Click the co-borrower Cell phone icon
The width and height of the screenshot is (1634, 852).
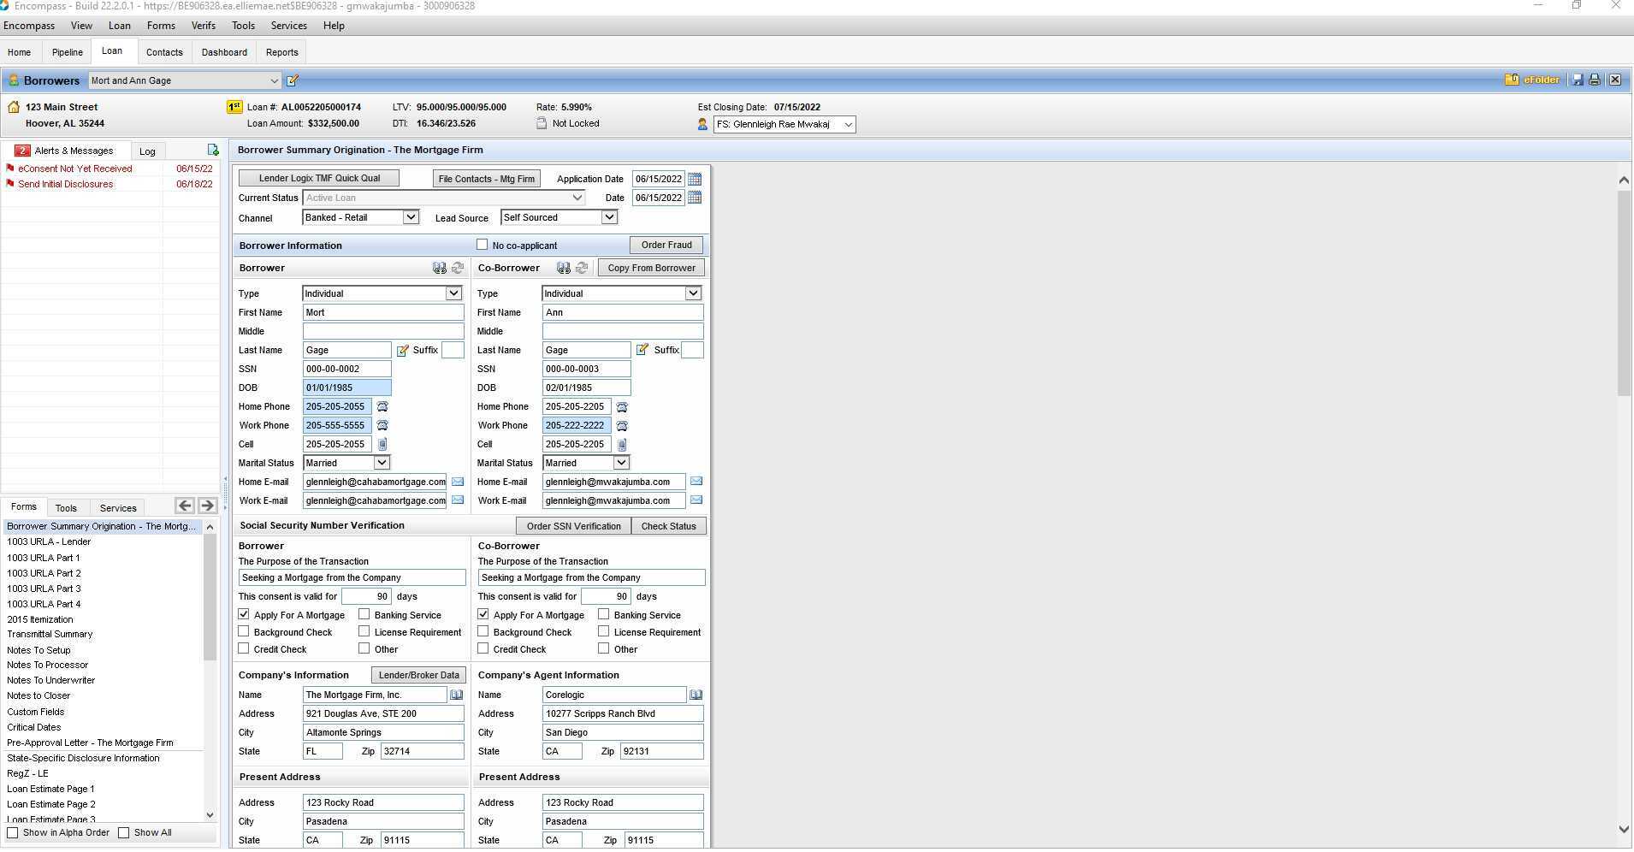click(x=622, y=445)
